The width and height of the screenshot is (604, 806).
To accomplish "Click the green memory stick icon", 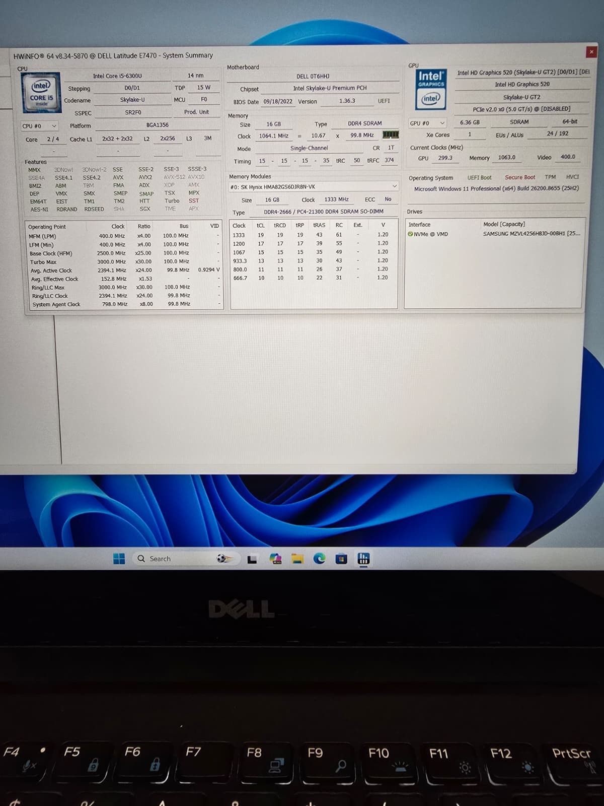I will (391, 135).
